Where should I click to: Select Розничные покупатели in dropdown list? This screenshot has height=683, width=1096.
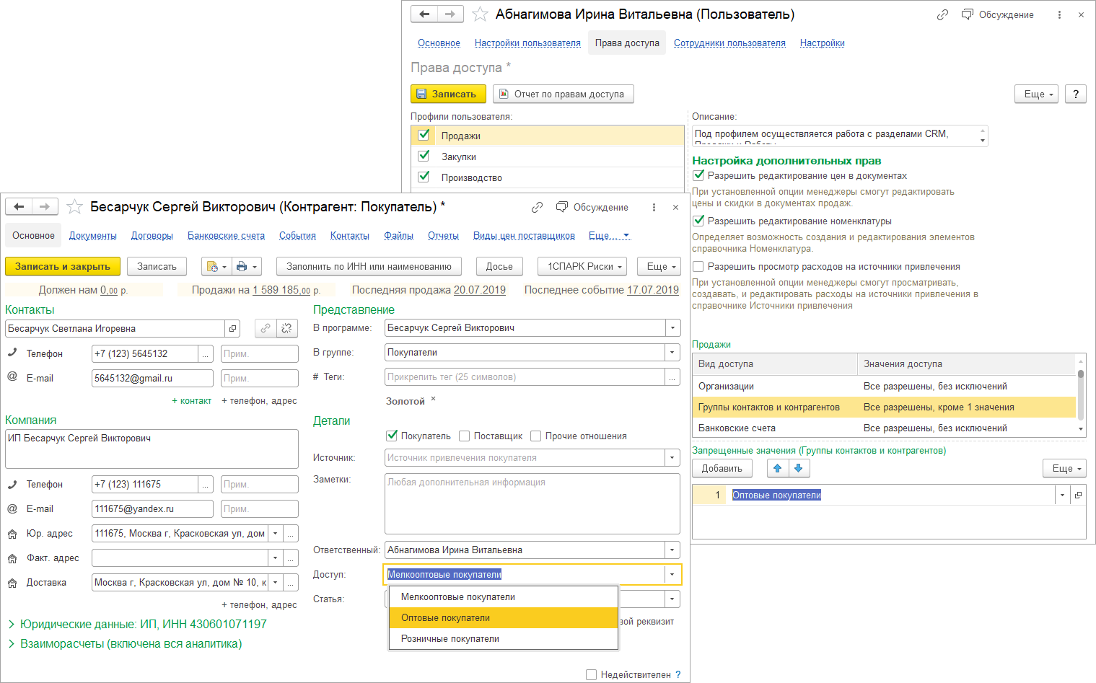click(x=504, y=638)
